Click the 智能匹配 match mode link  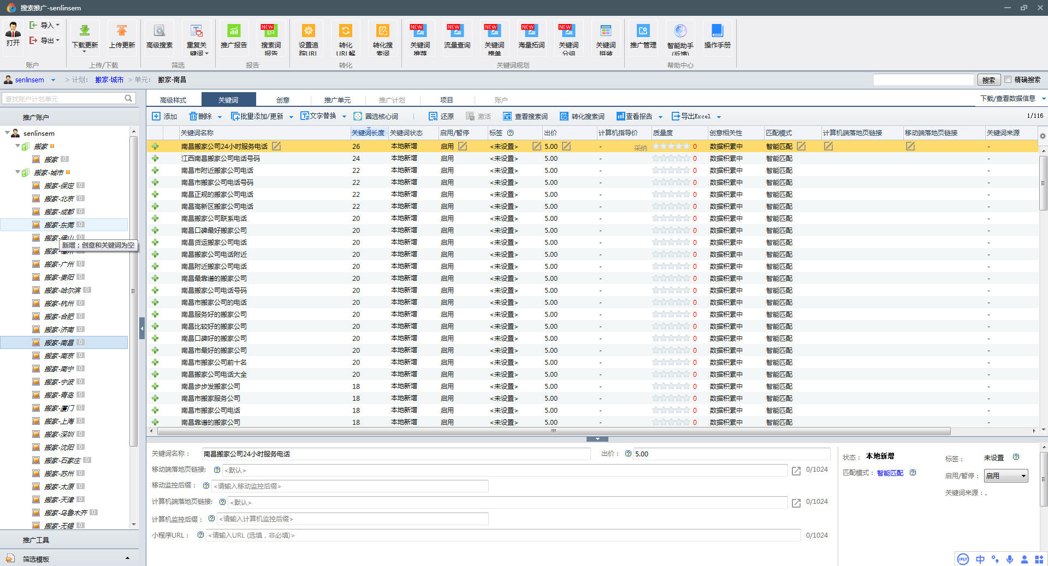point(890,473)
